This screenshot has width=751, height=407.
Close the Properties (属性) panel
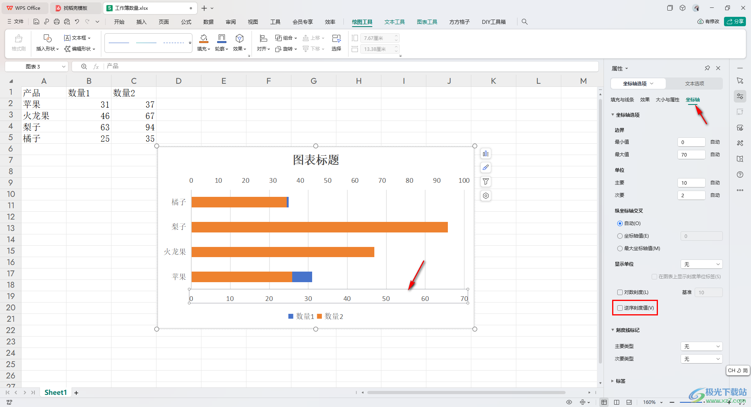click(x=718, y=68)
